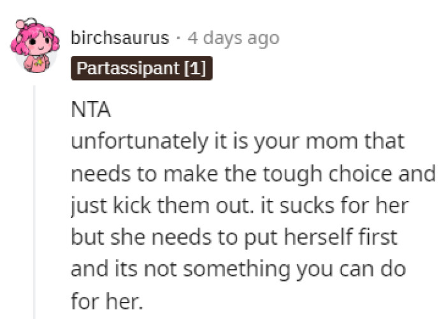Open the birchsaurus user profile link
This screenshot has width=446, height=319.
click(120, 38)
